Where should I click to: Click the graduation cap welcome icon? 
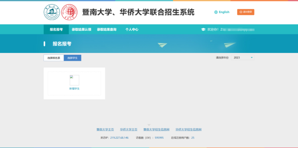click(204, 30)
